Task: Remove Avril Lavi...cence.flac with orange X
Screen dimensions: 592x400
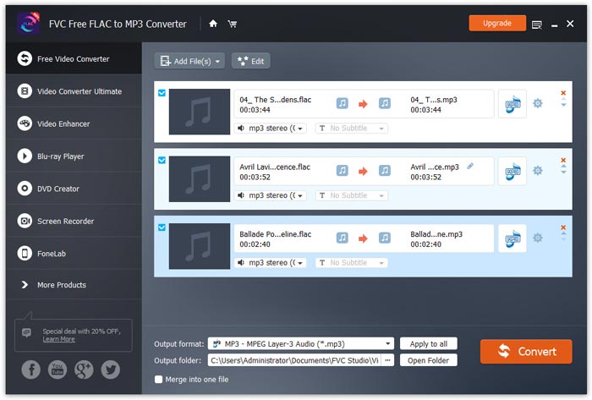Action: 563,160
